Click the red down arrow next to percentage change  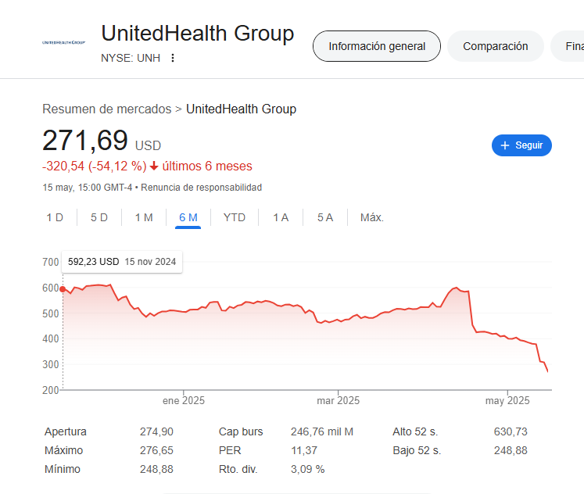pyautogui.click(x=154, y=166)
